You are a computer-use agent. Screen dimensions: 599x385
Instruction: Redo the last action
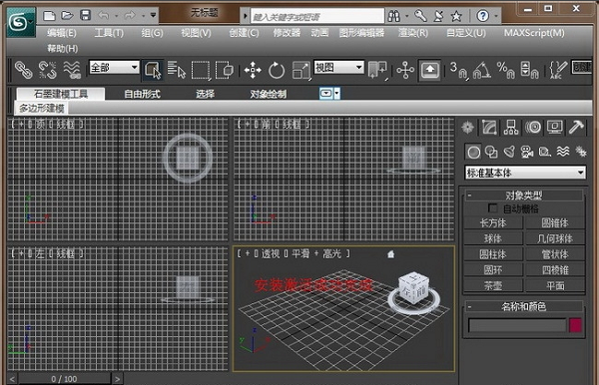tap(130, 15)
